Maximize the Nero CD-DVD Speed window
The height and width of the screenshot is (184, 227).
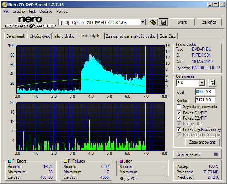[215, 5]
